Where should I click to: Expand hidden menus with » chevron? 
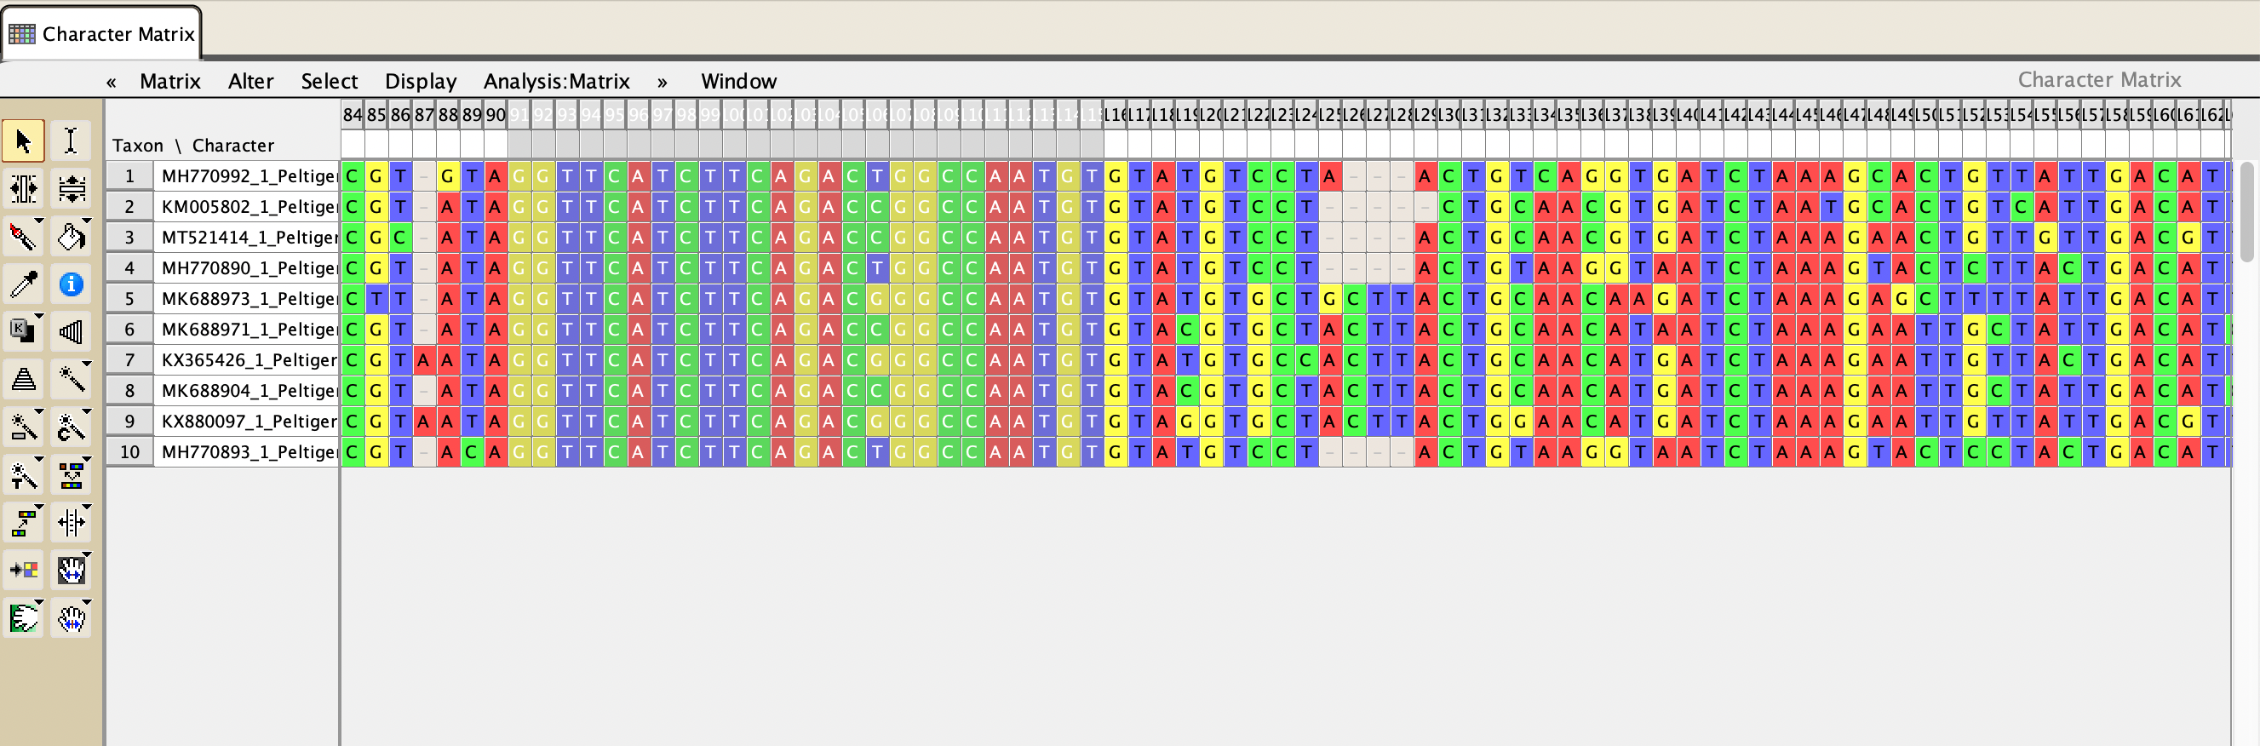click(663, 82)
